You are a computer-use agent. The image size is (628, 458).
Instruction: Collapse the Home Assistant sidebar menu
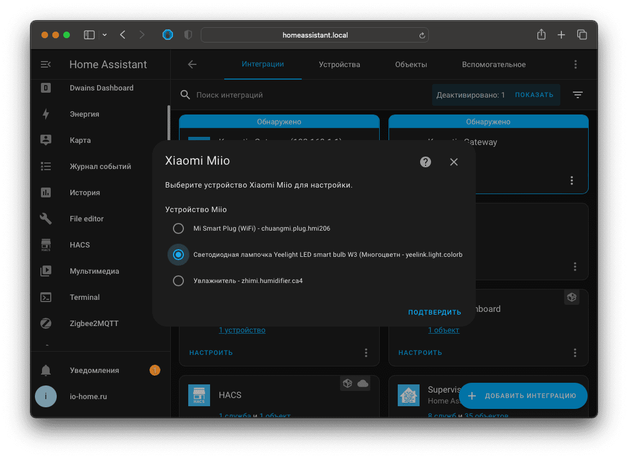pos(46,64)
